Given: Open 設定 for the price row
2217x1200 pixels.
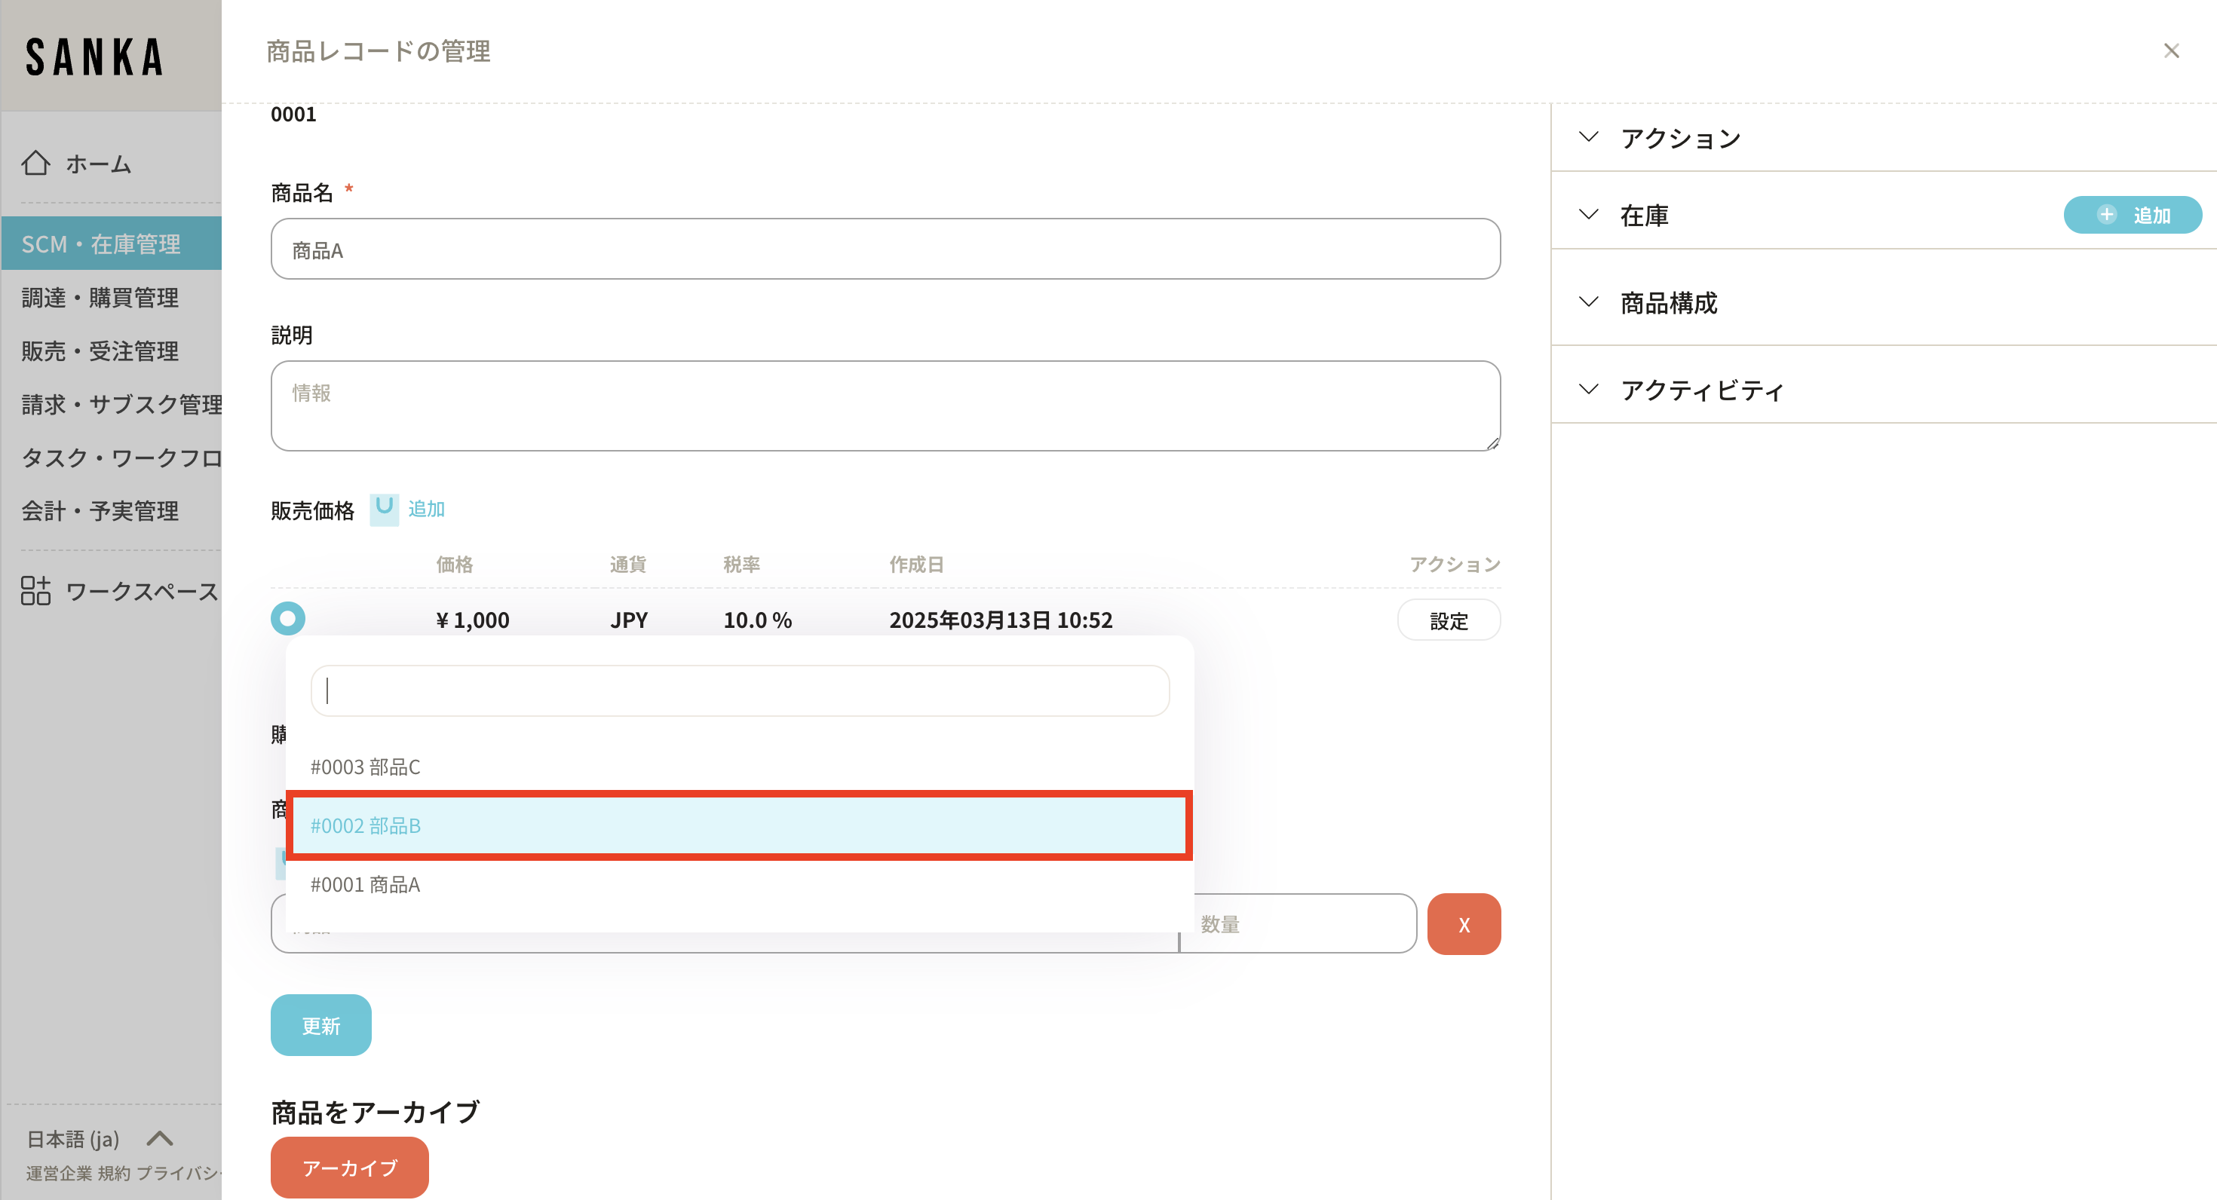Looking at the screenshot, I should pyautogui.click(x=1448, y=620).
